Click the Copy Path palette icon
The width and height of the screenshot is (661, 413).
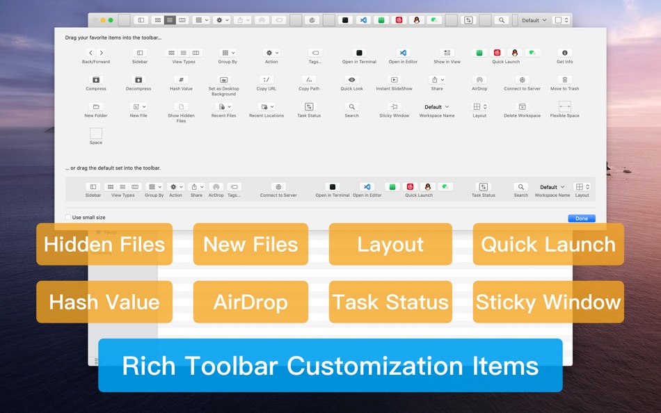pos(309,80)
